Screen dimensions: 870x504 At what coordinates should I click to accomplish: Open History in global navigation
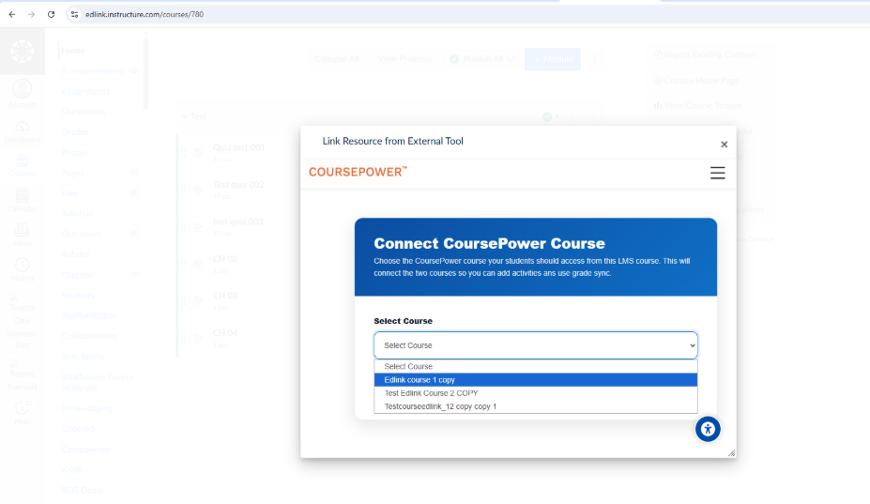point(23,269)
